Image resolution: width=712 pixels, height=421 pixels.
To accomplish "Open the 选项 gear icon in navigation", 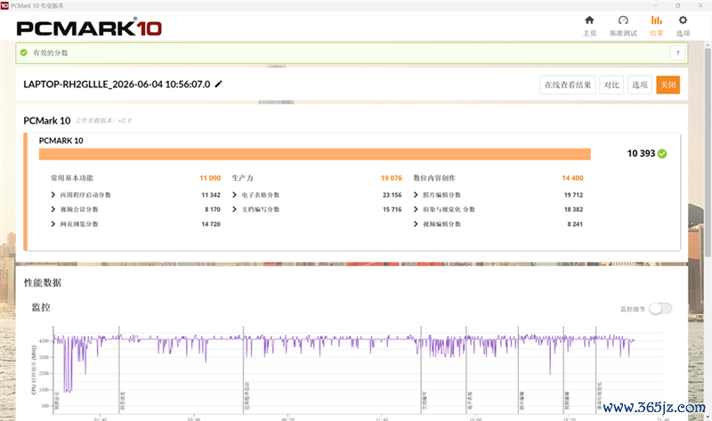I will [683, 20].
